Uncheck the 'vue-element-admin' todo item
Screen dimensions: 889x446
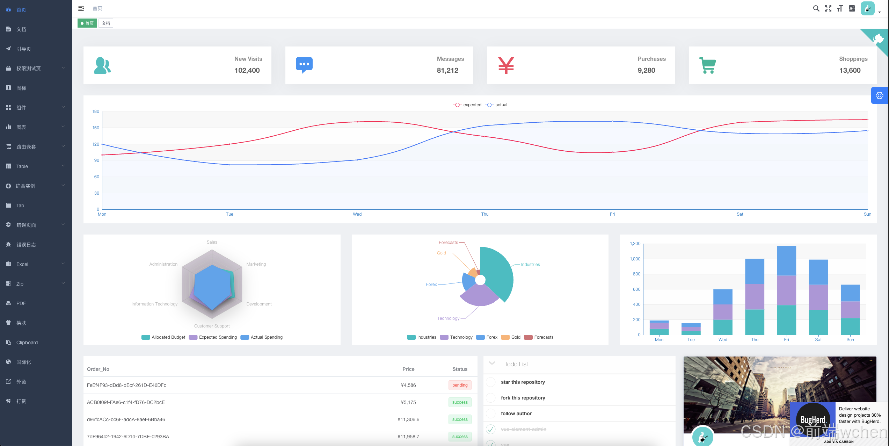click(491, 429)
